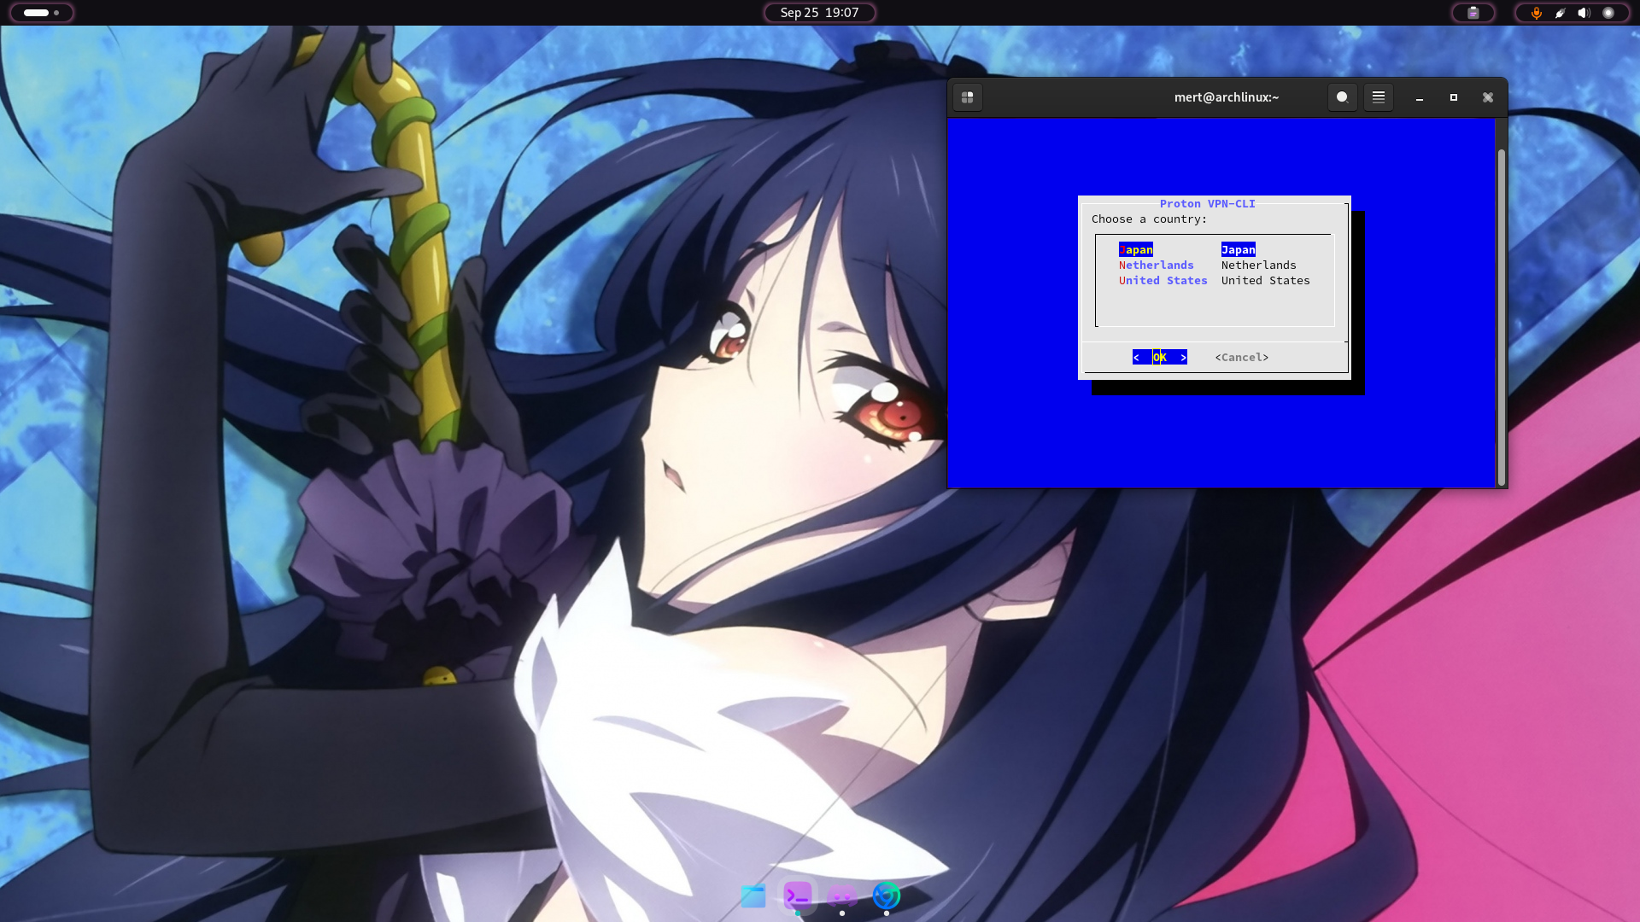Click terminal search button

(1342, 97)
